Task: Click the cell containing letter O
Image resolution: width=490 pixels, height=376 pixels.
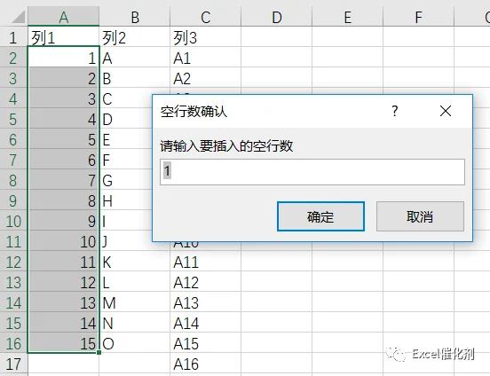Action: coord(135,343)
